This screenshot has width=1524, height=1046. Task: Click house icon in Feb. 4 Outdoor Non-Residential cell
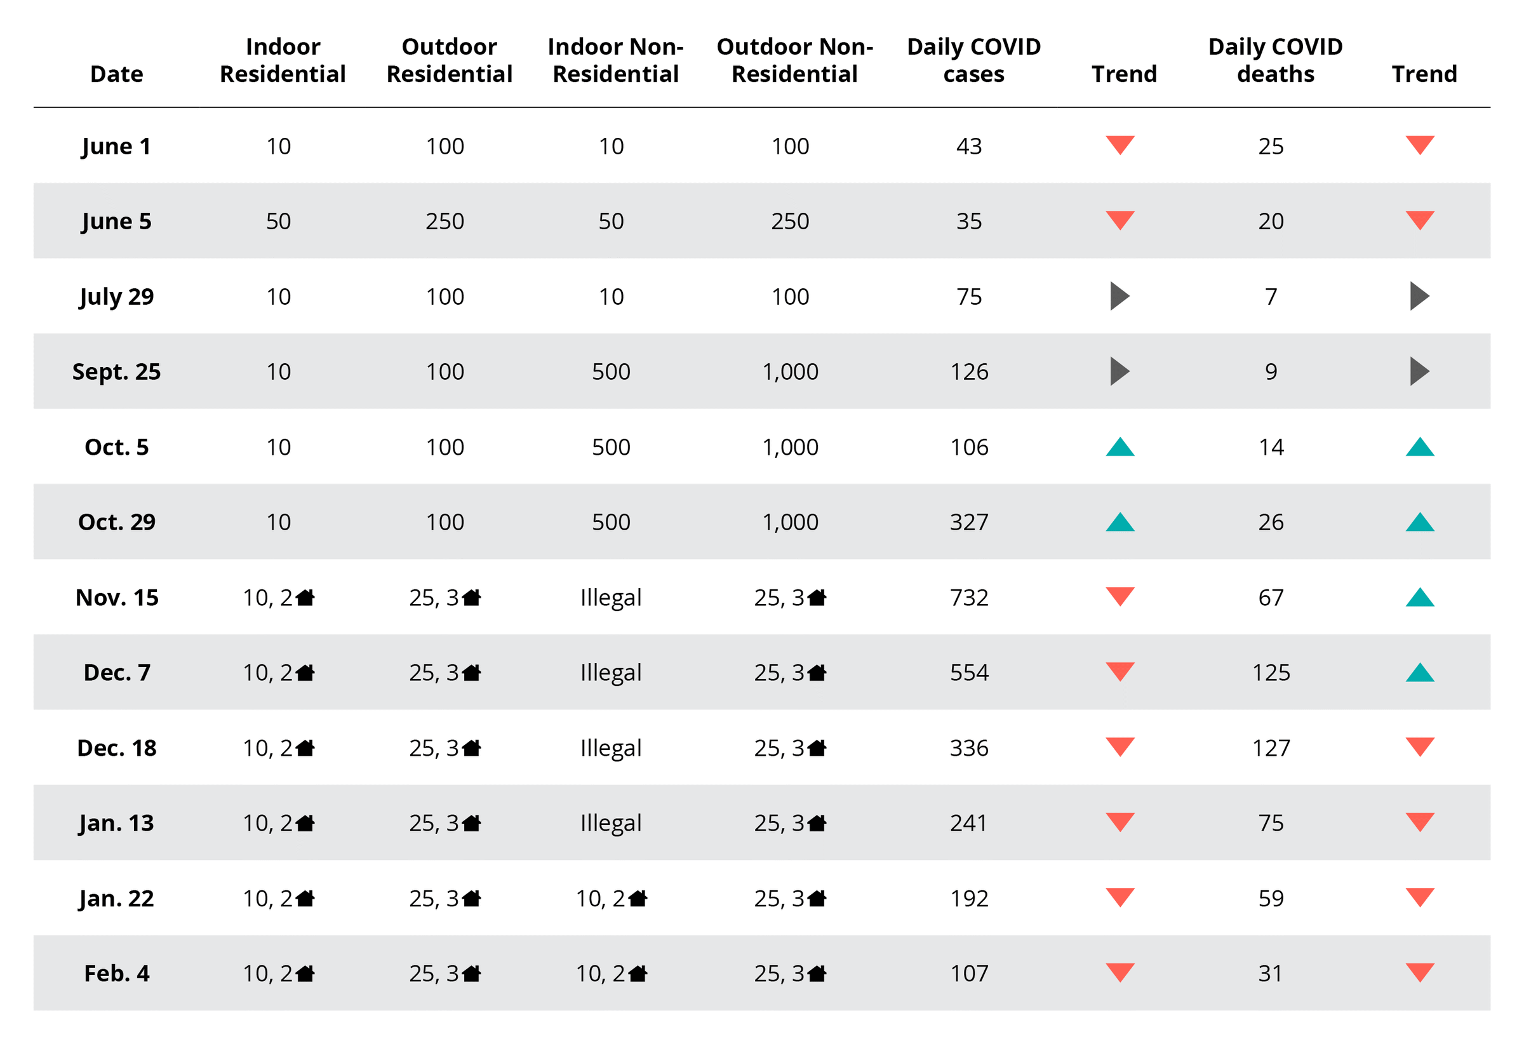click(x=817, y=973)
